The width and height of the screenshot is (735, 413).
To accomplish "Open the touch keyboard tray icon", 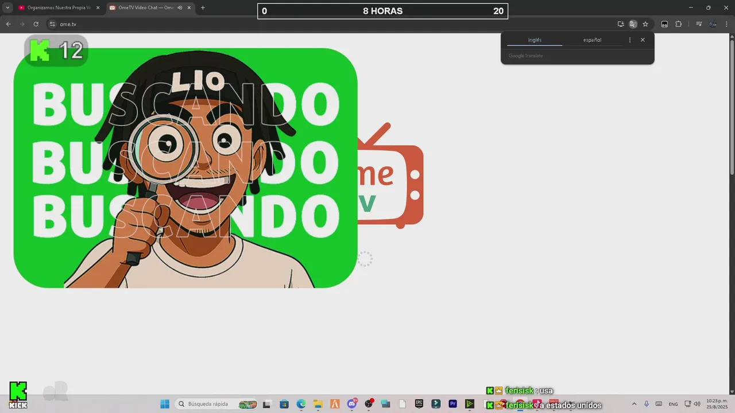I will [x=659, y=404].
